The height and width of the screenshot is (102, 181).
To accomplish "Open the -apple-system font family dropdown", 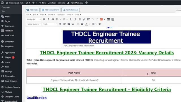I will tap(34, 24).
